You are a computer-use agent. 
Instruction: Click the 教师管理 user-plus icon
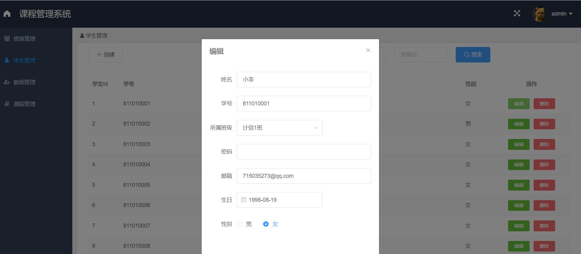coord(7,82)
